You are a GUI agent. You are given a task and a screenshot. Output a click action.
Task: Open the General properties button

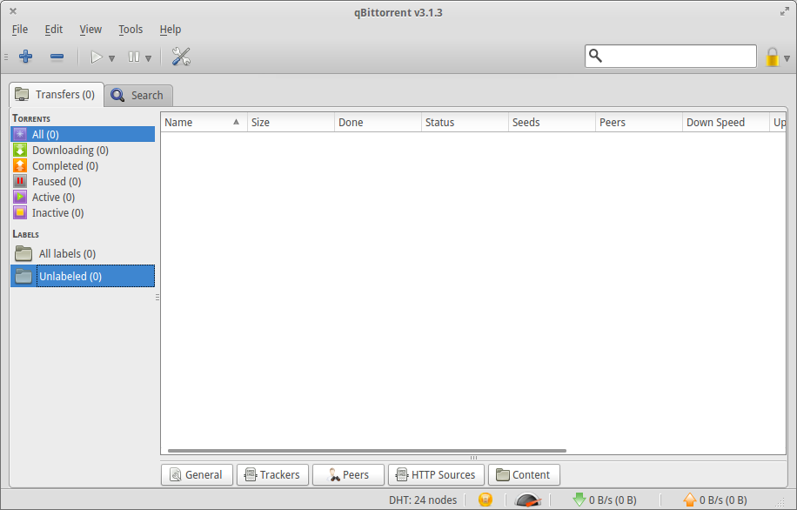pos(198,475)
